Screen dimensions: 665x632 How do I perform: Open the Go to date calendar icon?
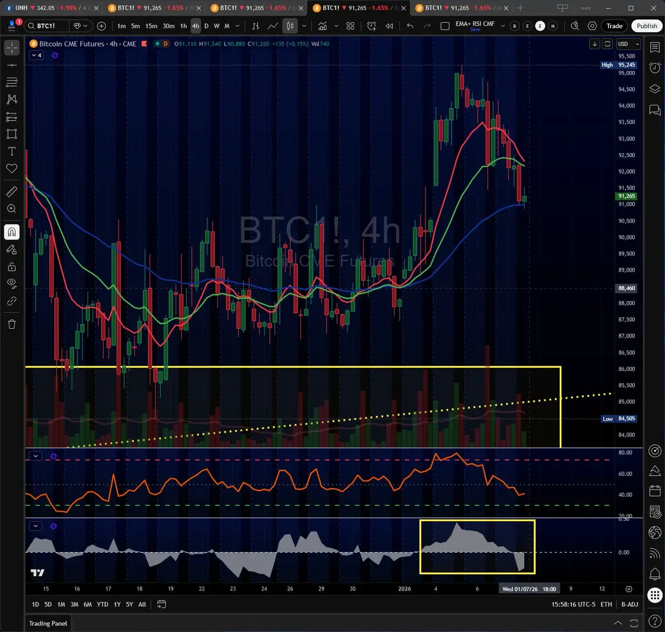click(x=161, y=604)
